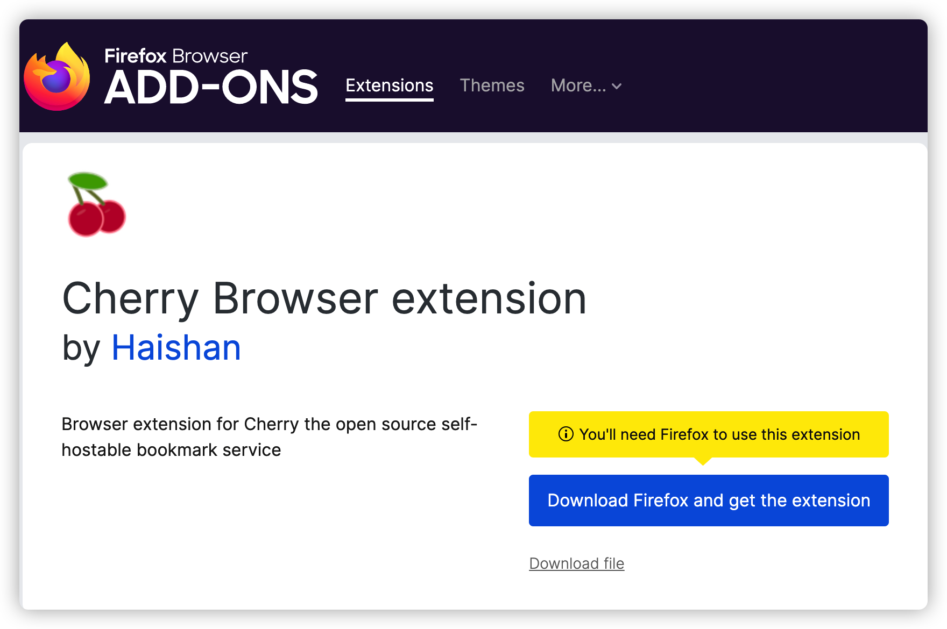Screen dimensions: 947x629
Task: Click the Cherry Browser extension heading
Action: (324, 298)
